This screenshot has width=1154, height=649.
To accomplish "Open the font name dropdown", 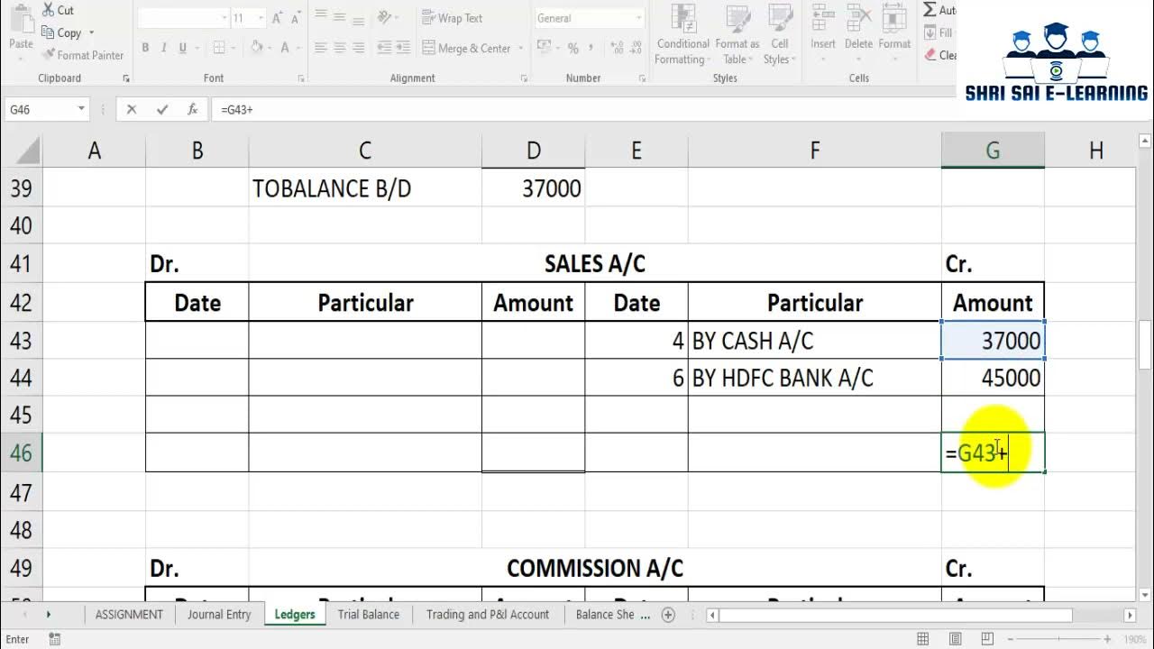I will 224,18.
